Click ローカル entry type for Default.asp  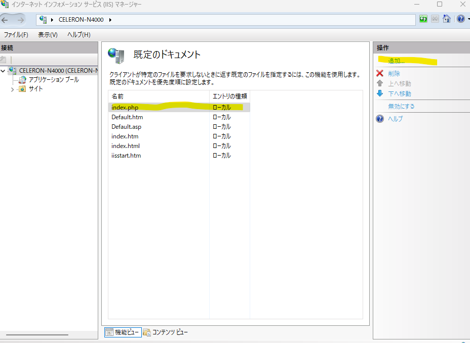(x=222, y=127)
